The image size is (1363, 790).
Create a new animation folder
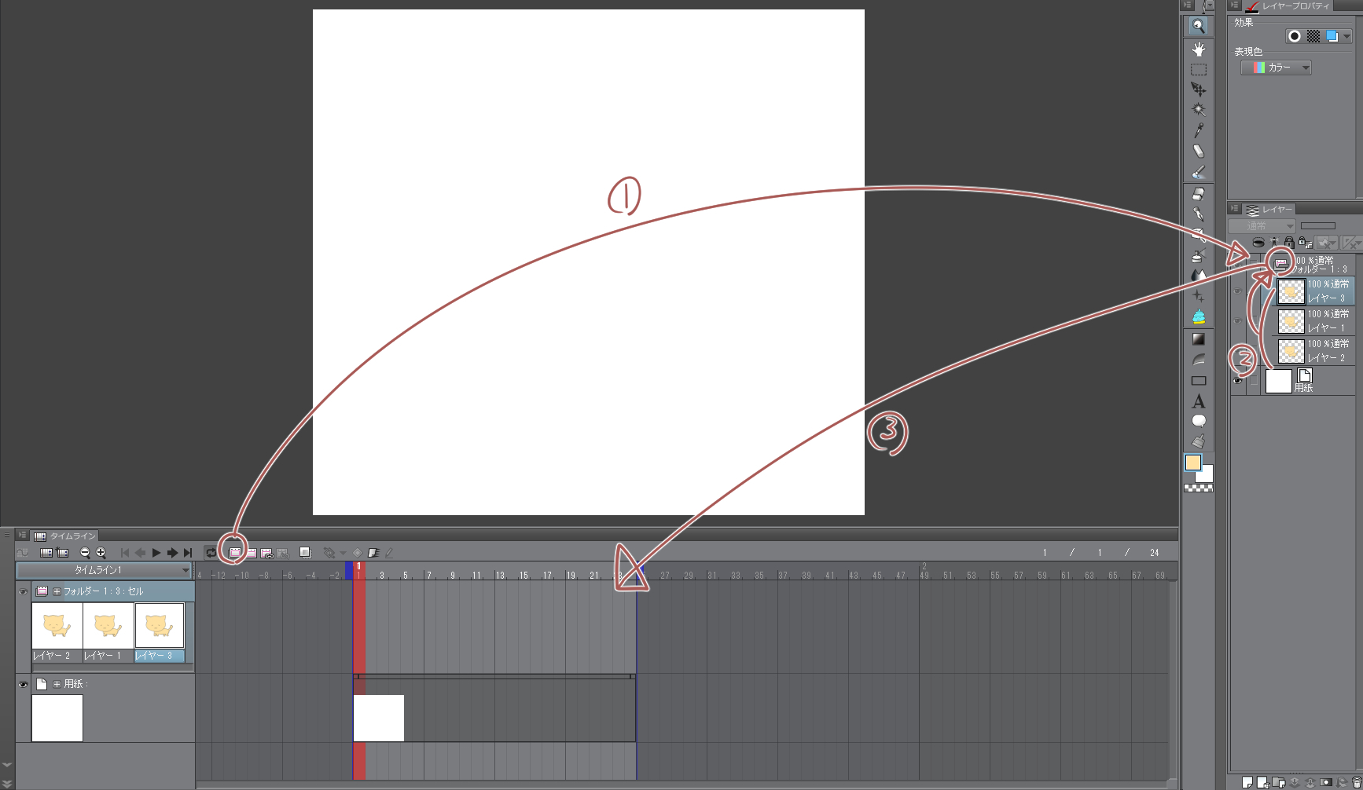pyautogui.click(x=234, y=553)
